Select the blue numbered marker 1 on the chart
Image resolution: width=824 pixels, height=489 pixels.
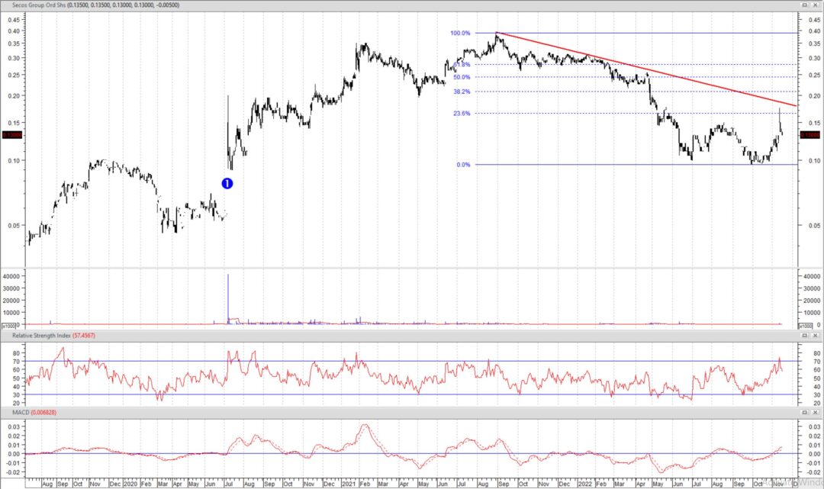227,183
